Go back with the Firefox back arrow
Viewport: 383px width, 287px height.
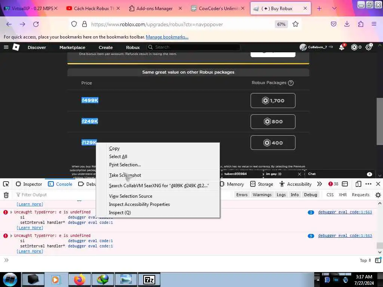click(9, 24)
